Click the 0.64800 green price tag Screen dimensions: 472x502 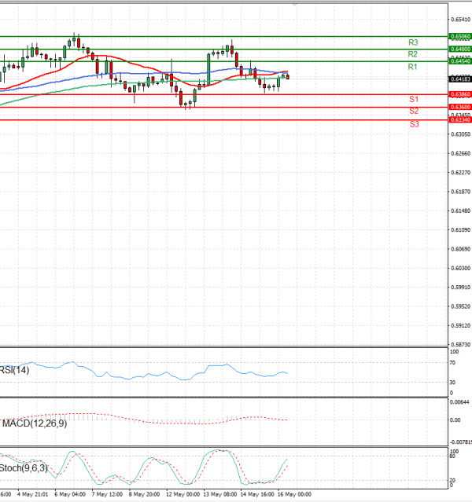pyautogui.click(x=459, y=49)
